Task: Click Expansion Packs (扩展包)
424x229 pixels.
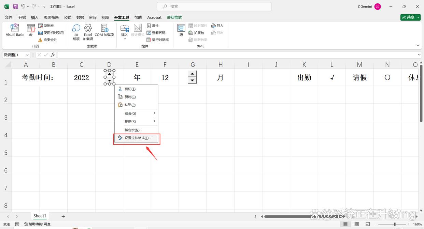Action: [196, 33]
